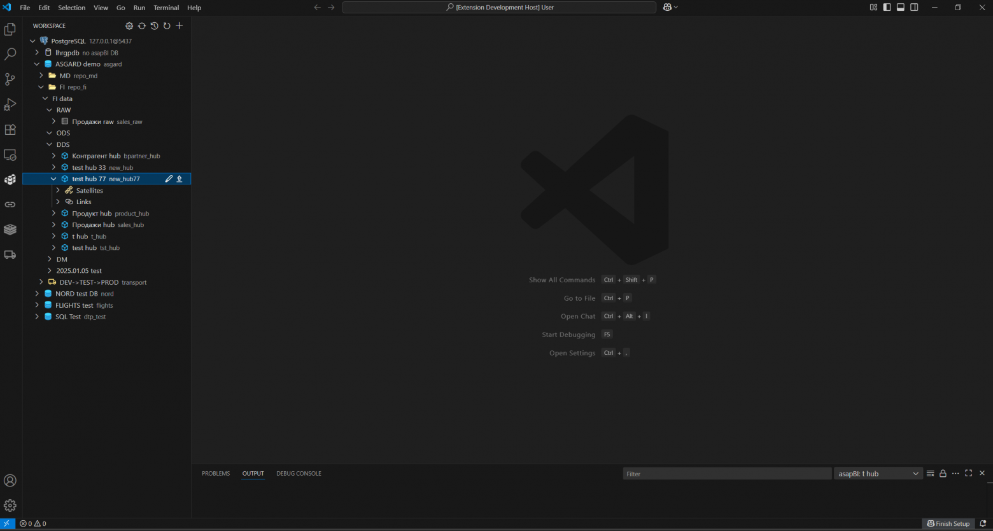993x531 pixels.
Task: Select the FLIGHTS test database
Action: [x=106, y=305]
